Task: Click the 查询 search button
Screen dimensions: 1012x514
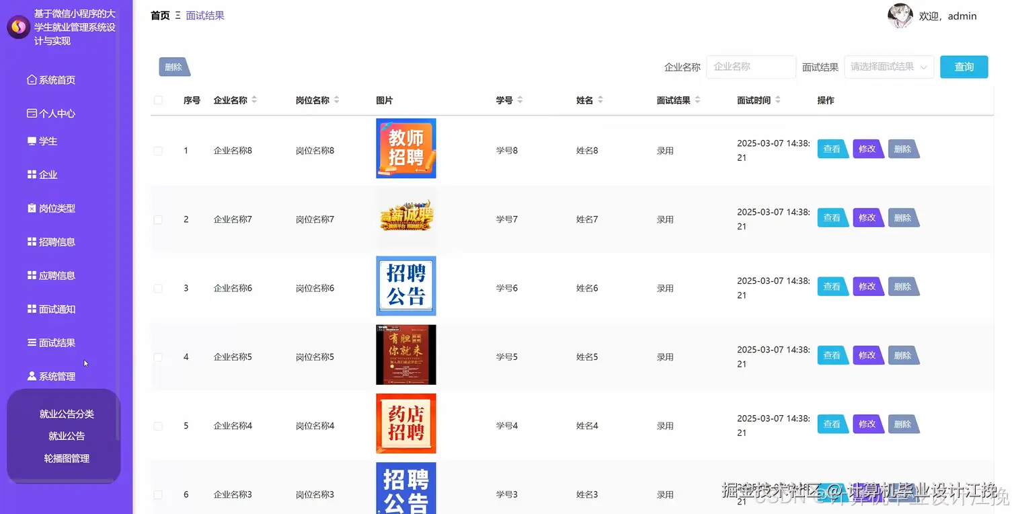Action: (x=964, y=67)
